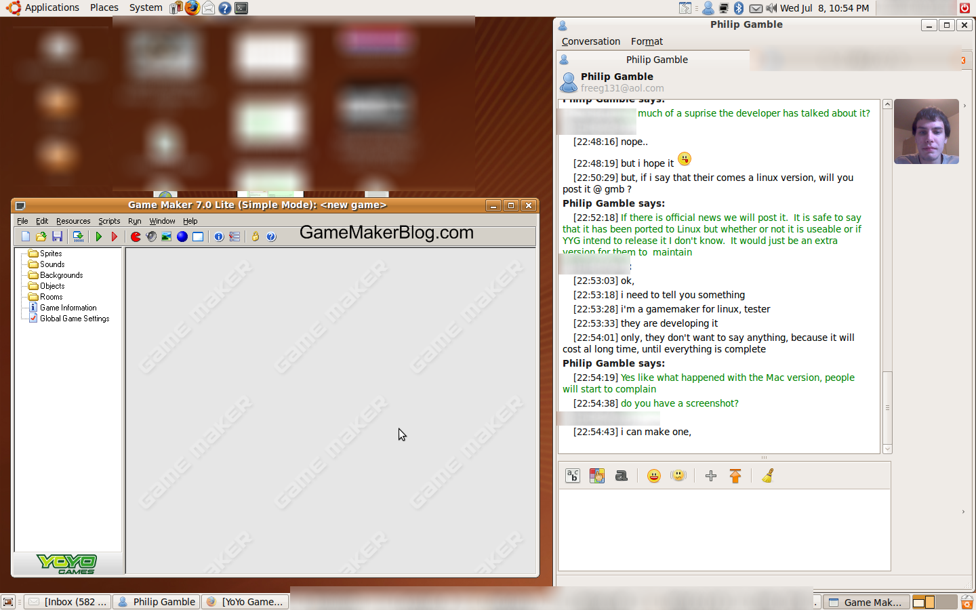
Task: Run the game in debug mode with the red arrow
Action: click(x=115, y=237)
